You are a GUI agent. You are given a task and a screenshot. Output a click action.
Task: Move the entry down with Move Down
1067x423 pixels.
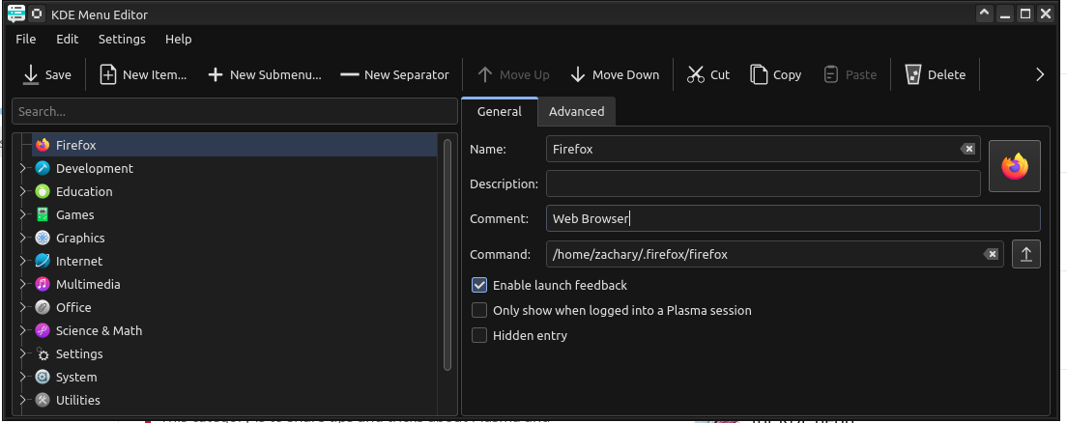pyautogui.click(x=615, y=74)
